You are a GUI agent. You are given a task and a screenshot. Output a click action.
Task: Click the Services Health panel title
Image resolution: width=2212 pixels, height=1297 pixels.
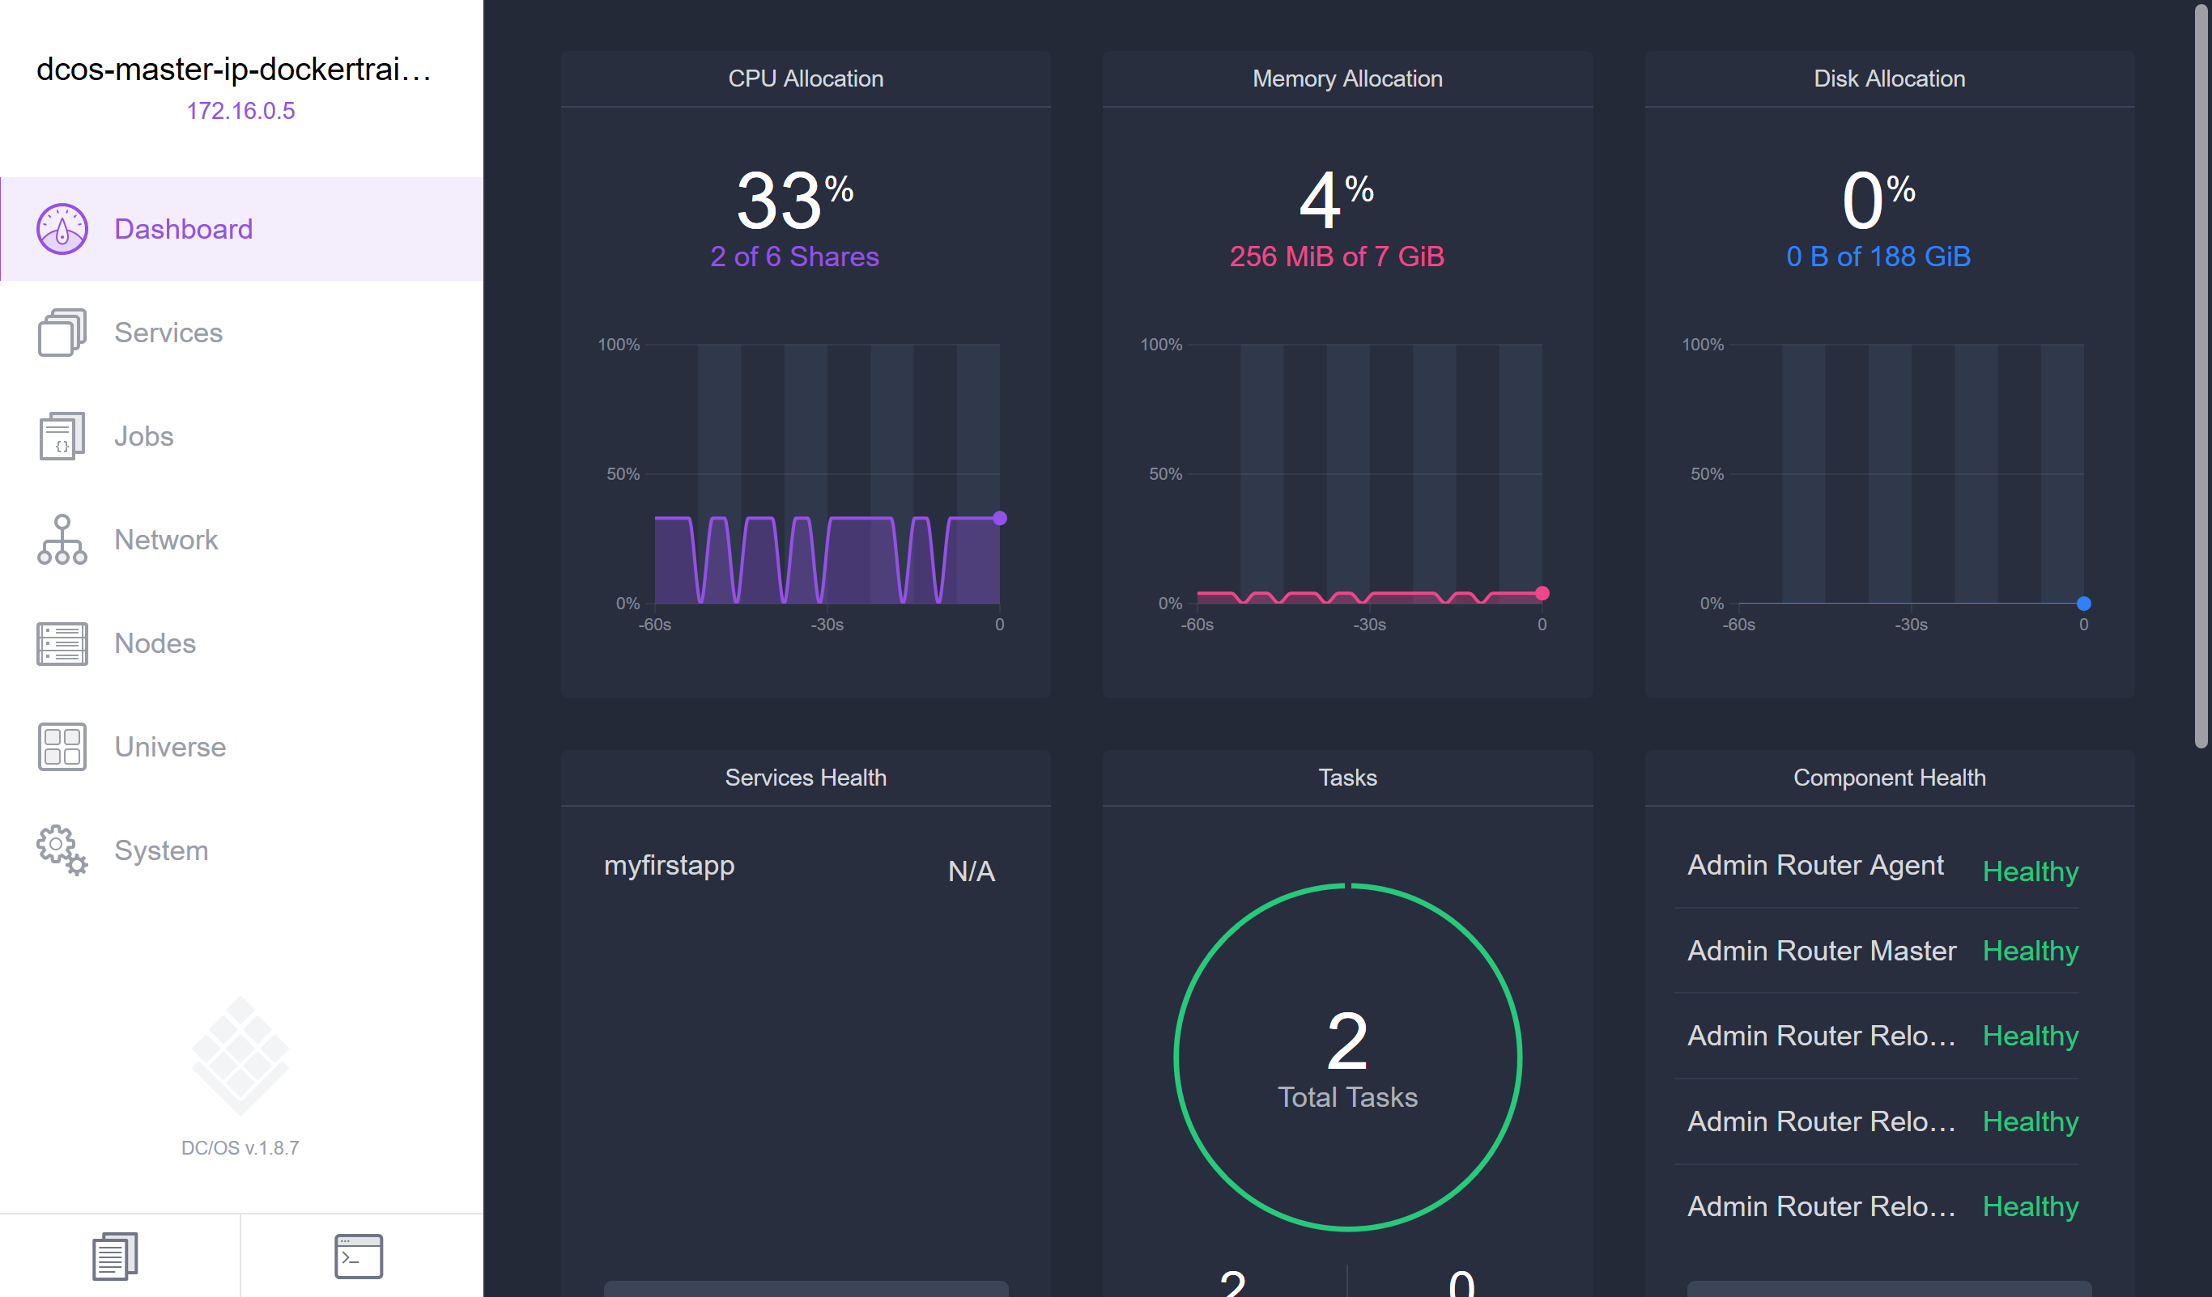pyautogui.click(x=806, y=777)
